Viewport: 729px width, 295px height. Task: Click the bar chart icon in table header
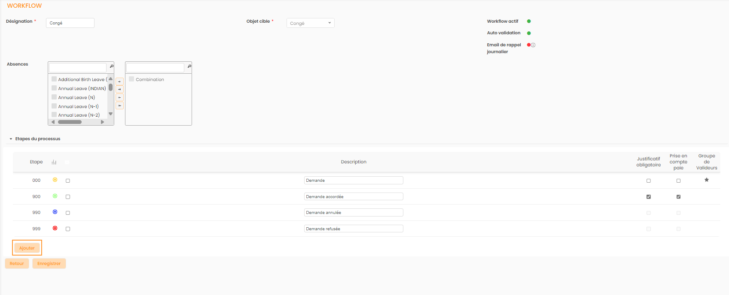pyautogui.click(x=54, y=162)
